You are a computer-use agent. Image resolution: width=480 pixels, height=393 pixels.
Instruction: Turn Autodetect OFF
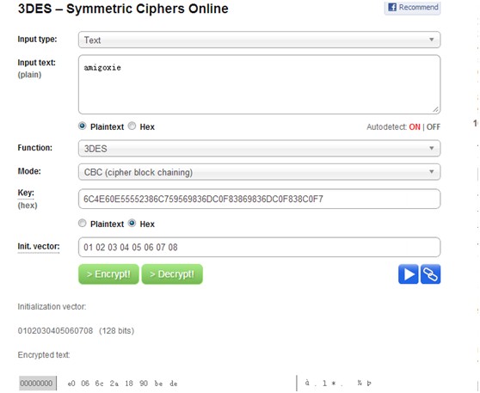tap(434, 126)
